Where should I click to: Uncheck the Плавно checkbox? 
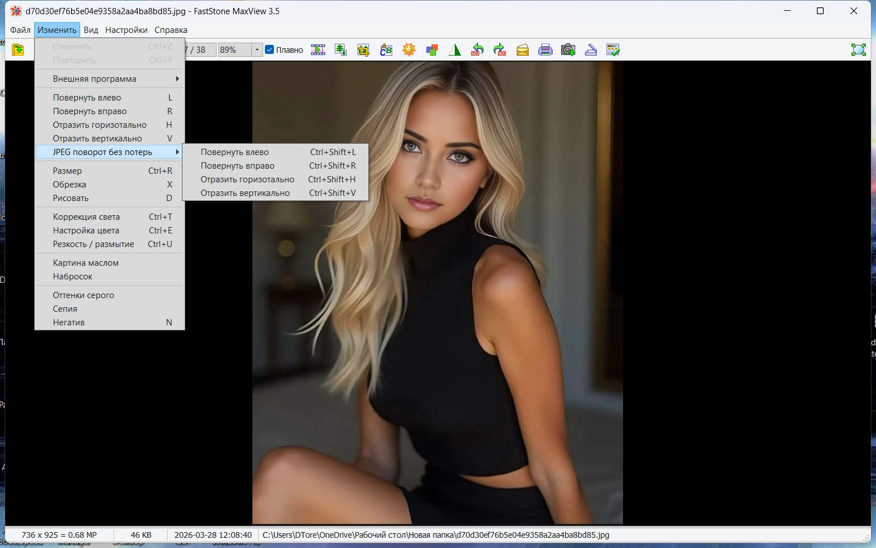point(270,50)
